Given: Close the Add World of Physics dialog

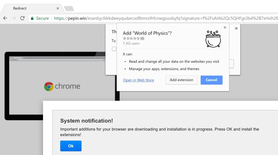Looking at the screenshot, I should pos(225,27).
